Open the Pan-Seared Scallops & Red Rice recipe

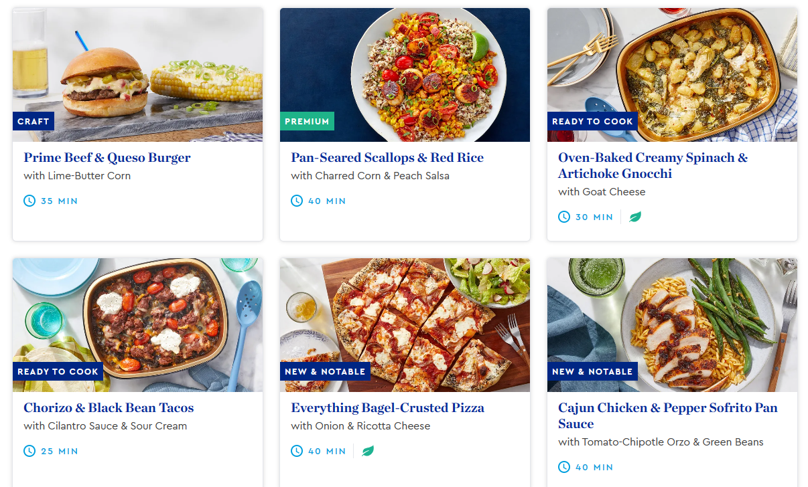point(387,157)
